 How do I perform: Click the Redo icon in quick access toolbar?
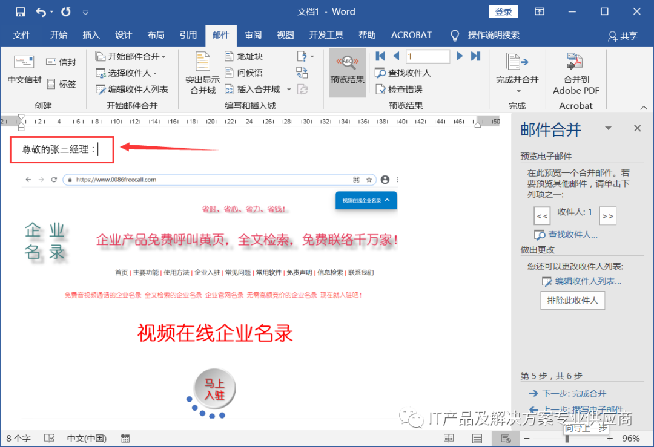click(x=66, y=11)
